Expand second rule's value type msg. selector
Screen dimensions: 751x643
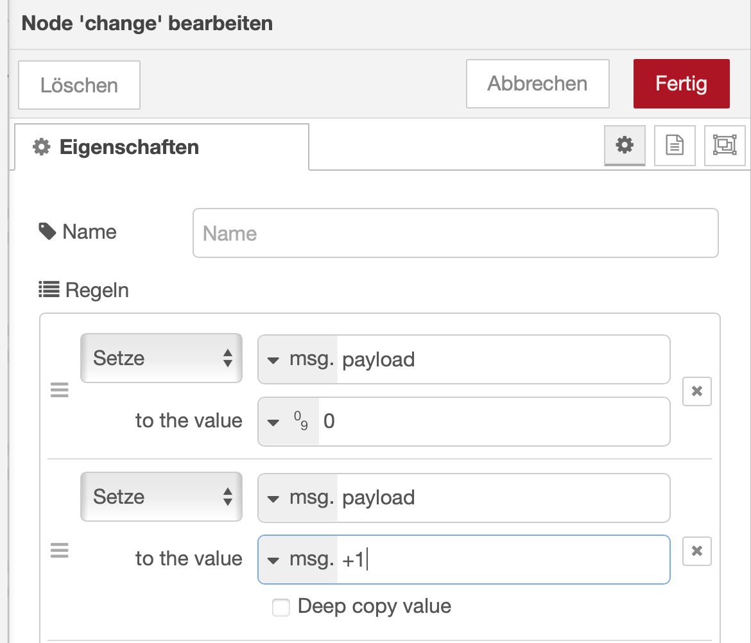298,560
